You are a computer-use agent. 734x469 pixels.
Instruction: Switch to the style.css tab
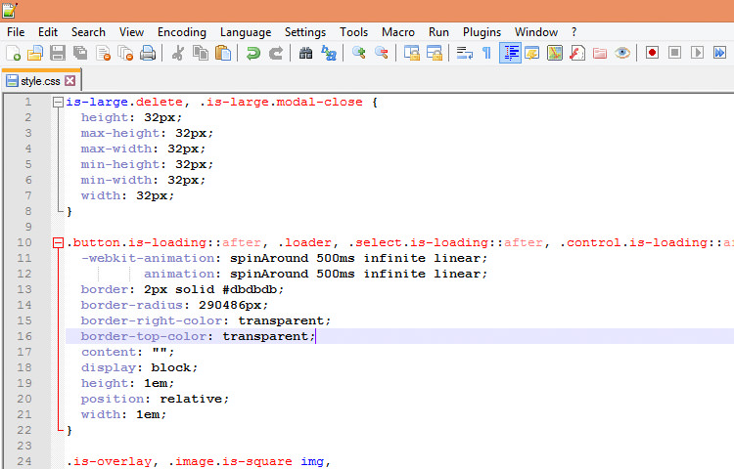pos(39,80)
